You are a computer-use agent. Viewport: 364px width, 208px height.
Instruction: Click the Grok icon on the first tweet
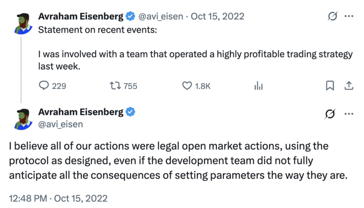[333, 16]
